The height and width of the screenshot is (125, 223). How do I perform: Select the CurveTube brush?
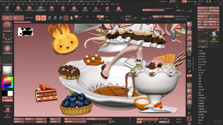tap(119, 9)
